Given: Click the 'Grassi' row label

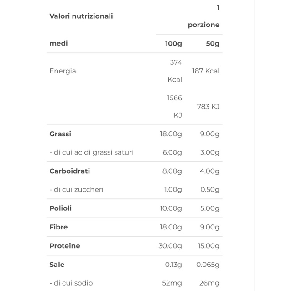Looking at the screenshot, I should point(60,134).
